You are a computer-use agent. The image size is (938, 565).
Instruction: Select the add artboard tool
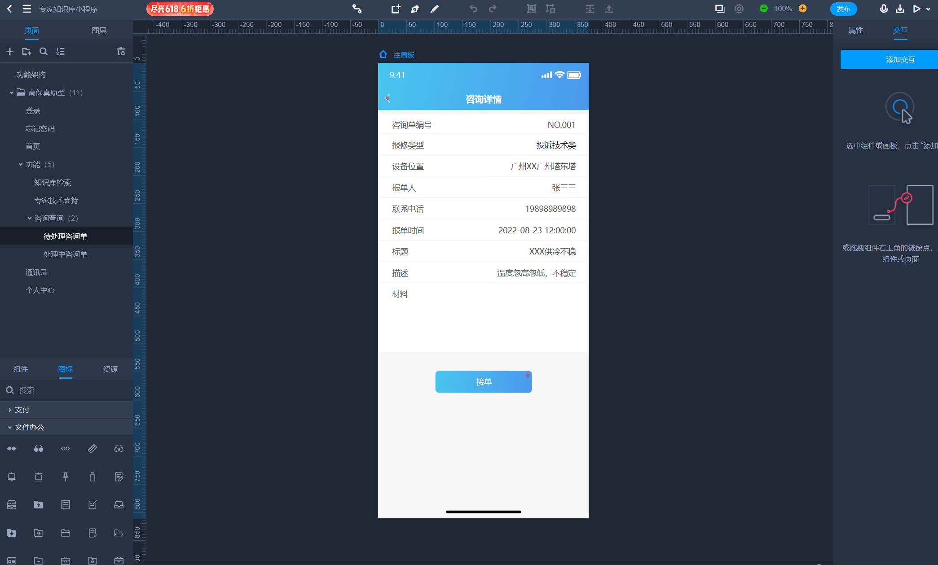tap(396, 9)
